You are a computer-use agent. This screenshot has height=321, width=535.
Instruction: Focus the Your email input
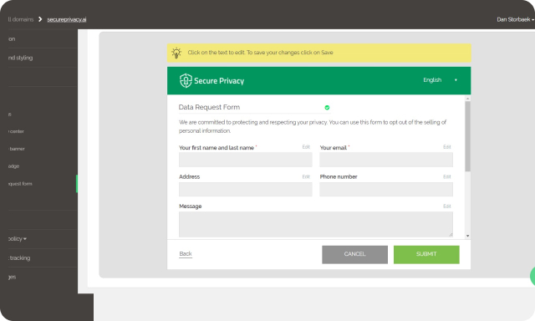(386, 160)
